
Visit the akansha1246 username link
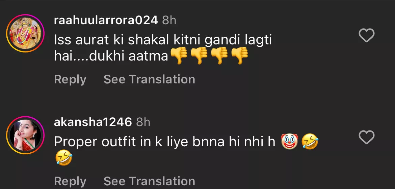(x=93, y=122)
